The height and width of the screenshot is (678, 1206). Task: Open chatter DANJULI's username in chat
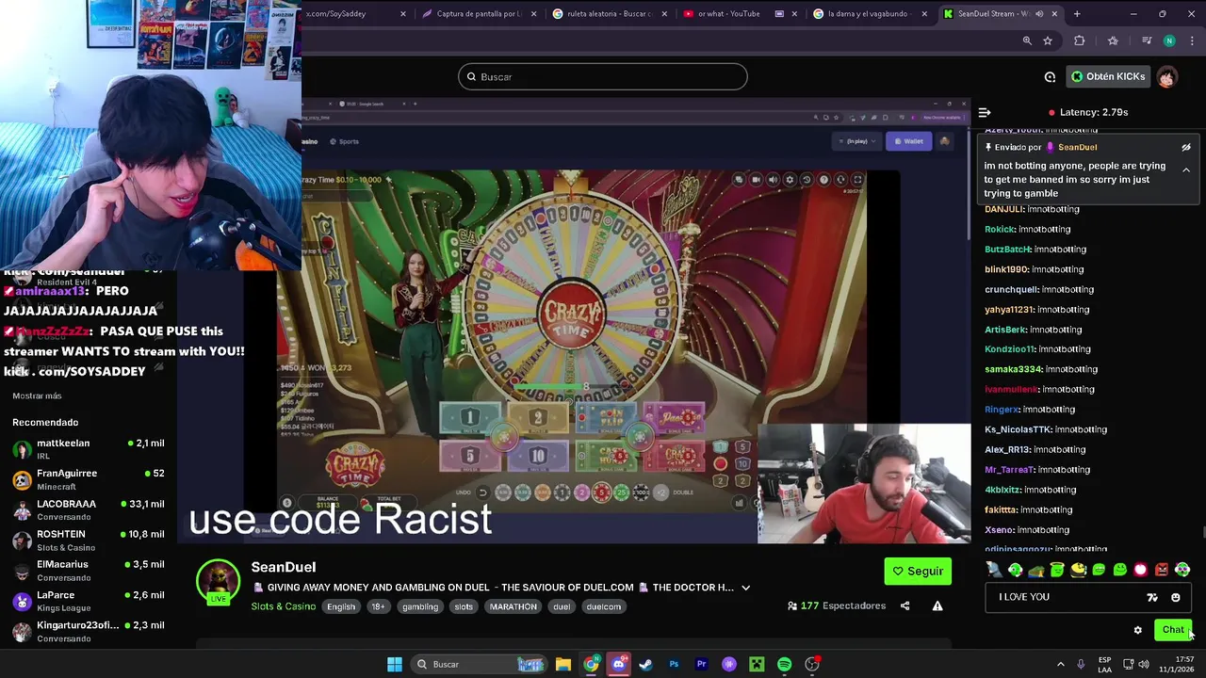[x=1003, y=209]
